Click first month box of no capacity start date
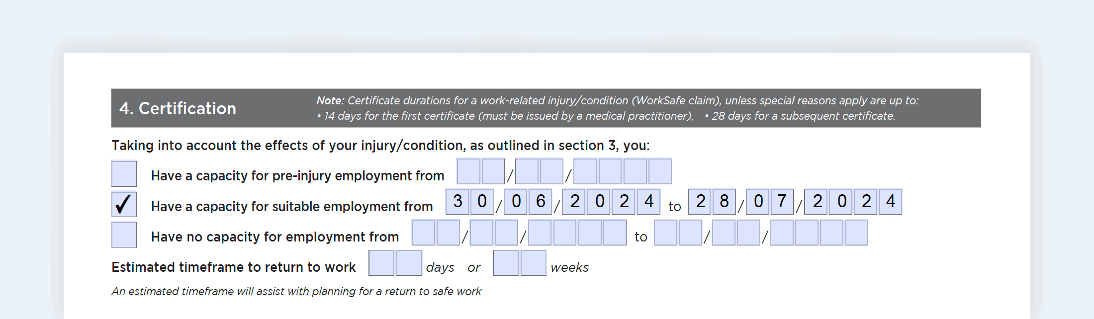 point(481,233)
